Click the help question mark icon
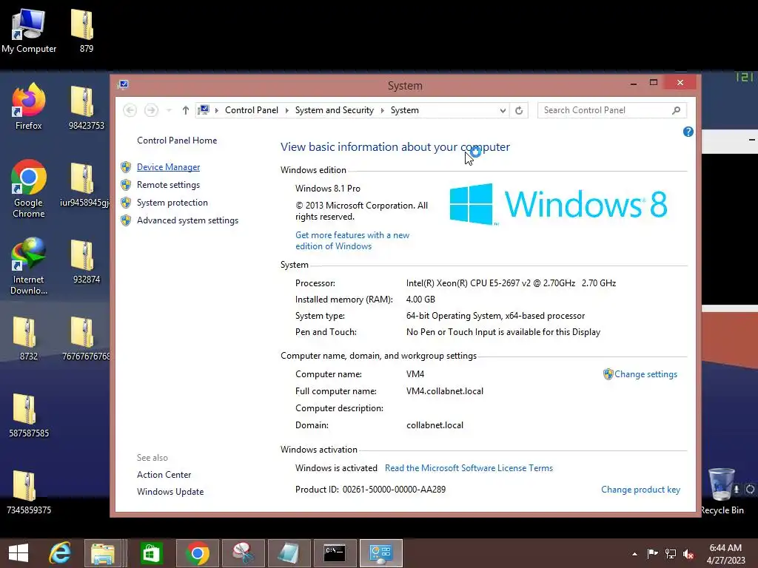This screenshot has width=758, height=568. click(688, 132)
